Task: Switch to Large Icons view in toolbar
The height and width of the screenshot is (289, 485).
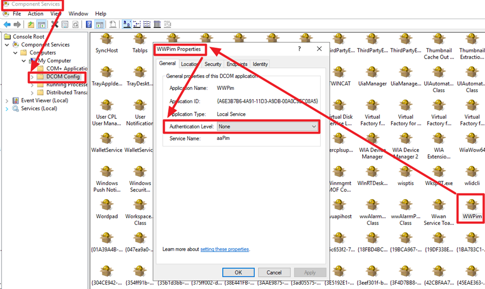Action: 127,24
